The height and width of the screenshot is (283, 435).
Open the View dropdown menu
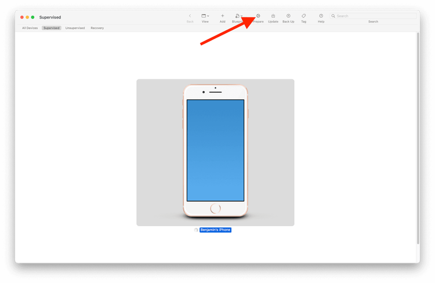[205, 16]
